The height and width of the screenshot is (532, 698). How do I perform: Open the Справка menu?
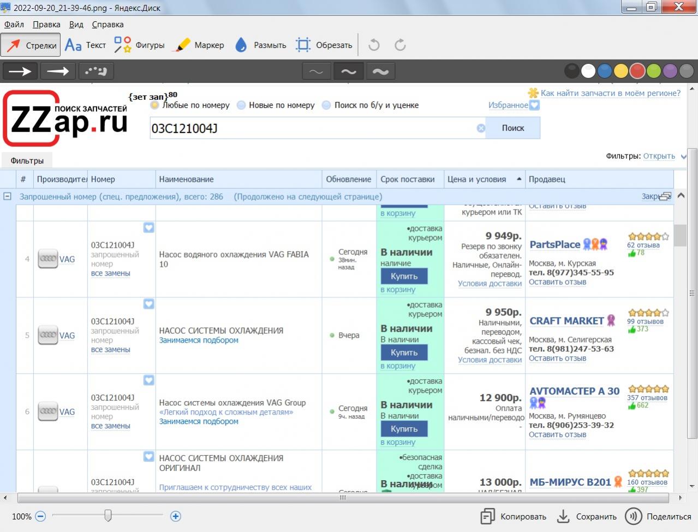click(108, 25)
